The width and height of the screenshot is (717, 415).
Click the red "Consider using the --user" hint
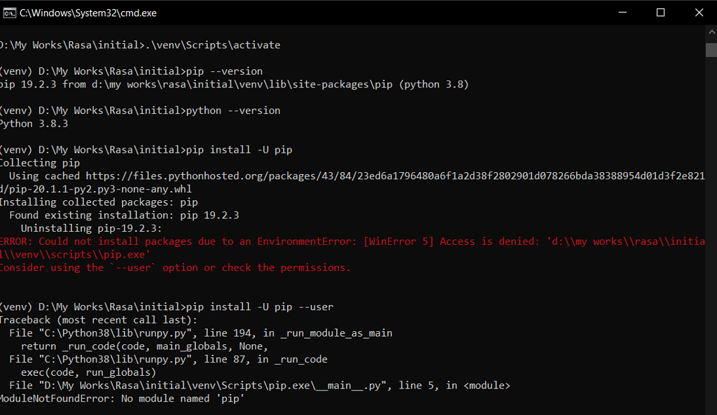pos(175,267)
